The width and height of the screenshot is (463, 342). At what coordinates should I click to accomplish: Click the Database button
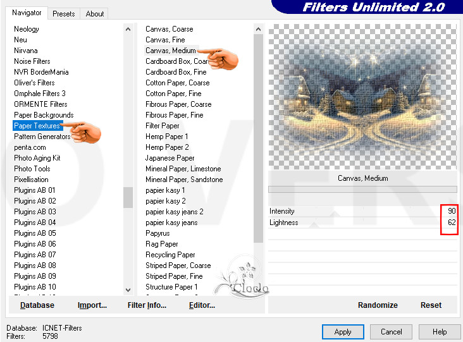[x=37, y=305]
